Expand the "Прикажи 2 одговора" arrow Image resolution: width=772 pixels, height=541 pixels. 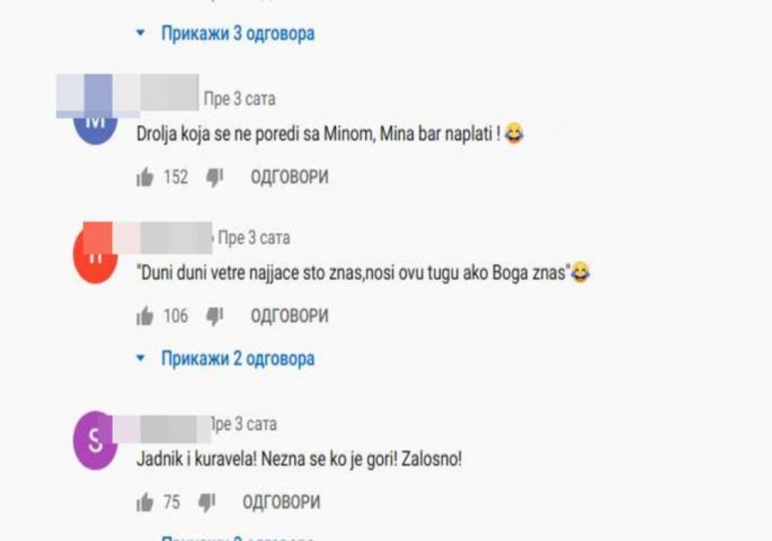(141, 358)
